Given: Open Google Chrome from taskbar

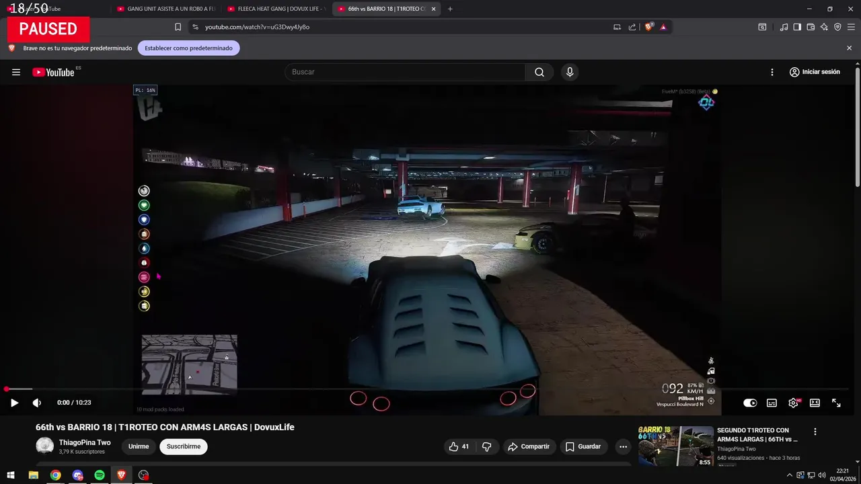Looking at the screenshot, I should click(56, 475).
